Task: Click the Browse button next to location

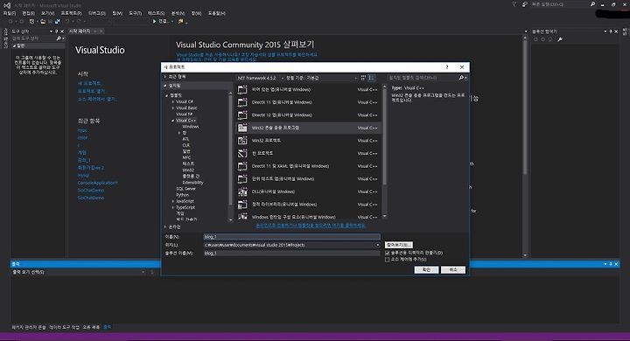Action: [399, 245]
